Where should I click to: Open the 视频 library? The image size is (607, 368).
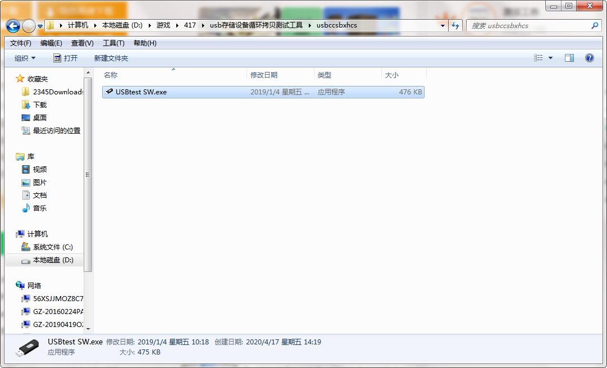39,169
